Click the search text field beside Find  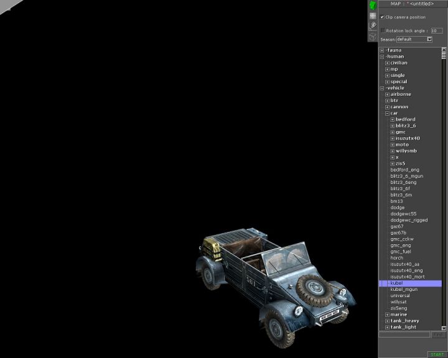[404, 335]
